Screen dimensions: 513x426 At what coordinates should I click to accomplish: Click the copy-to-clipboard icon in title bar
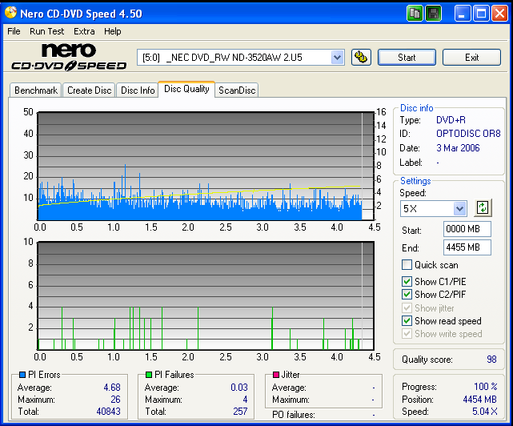pos(415,14)
